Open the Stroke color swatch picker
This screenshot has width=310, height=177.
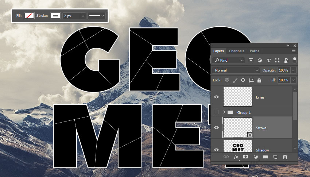tap(55, 16)
